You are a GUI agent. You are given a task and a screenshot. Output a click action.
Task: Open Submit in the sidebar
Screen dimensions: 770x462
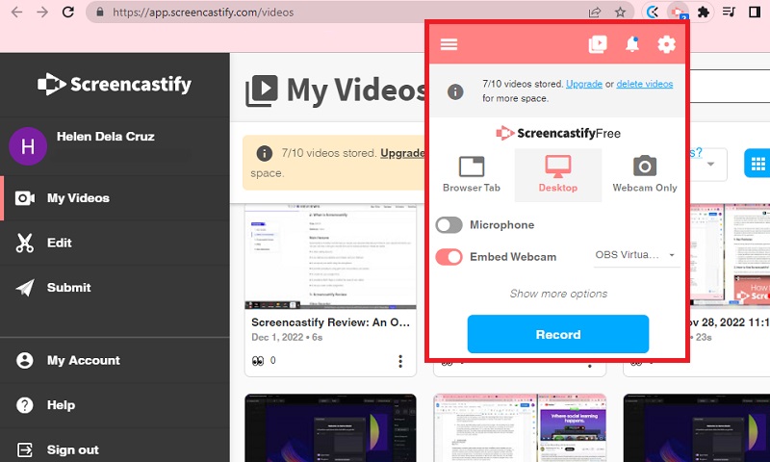(x=115, y=287)
